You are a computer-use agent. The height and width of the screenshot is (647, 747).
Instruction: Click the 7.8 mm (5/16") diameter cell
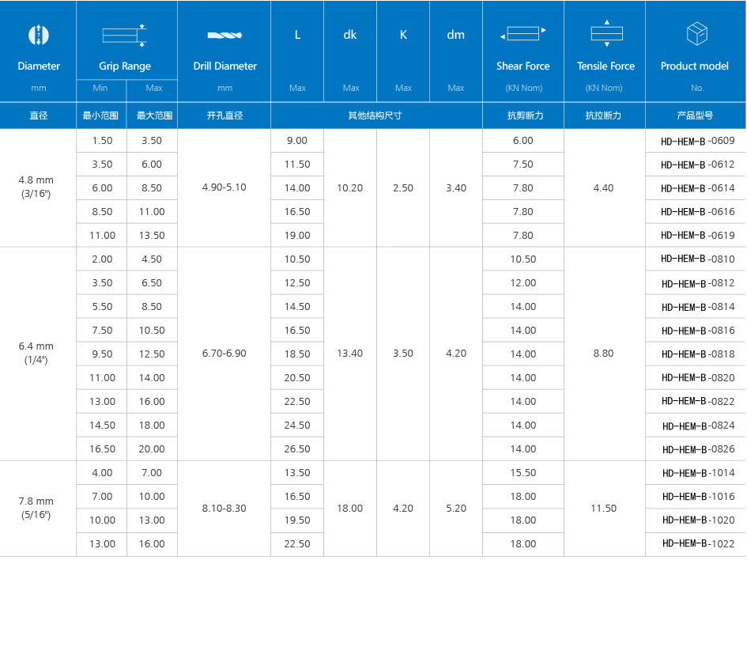(38, 508)
